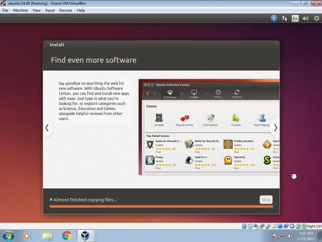
Task: Click the orange installation progress bar
Action: (161, 206)
